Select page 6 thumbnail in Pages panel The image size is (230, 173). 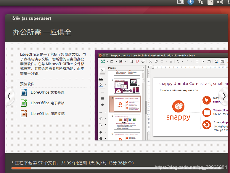127,86
